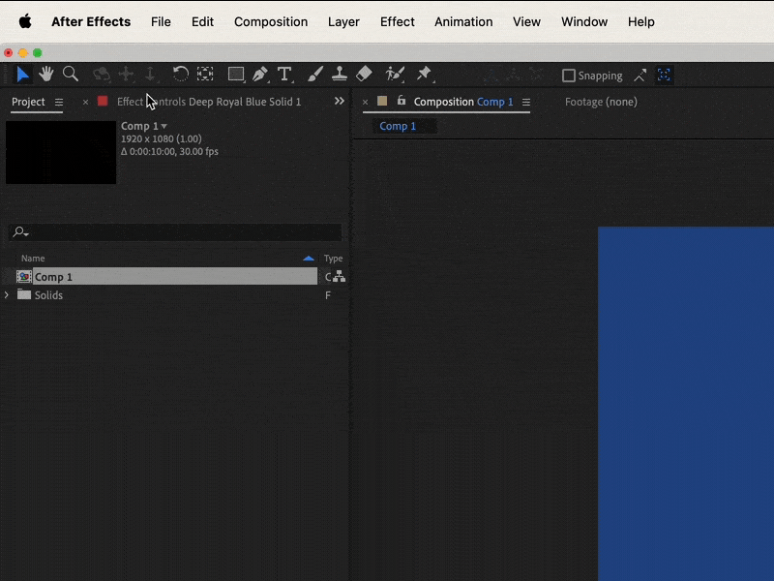Click the Orbit camera tool icon
Image resolution: width=774 pixels, height=581 pixels.
102,75
